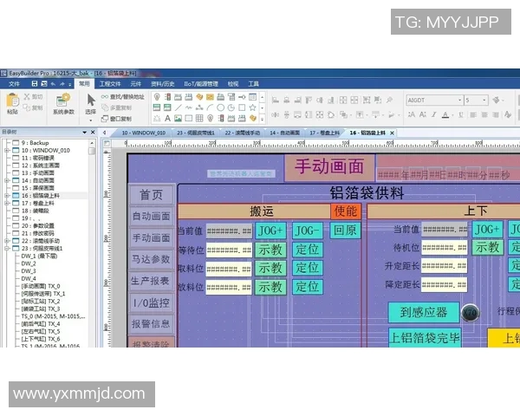Click the increase font size icon
The height and width of the screenshot is (416, 520).
click(x=412, y=114)
